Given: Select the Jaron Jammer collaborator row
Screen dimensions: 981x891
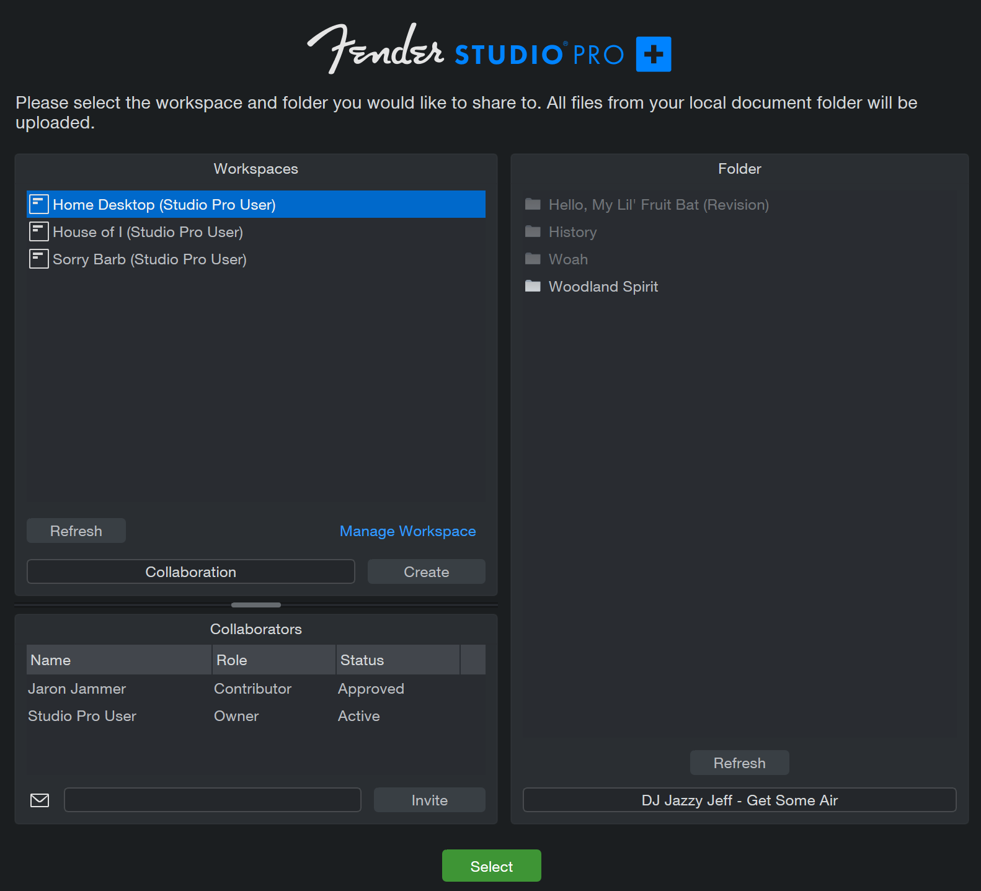Looking at the screenshot, I should pyautogui.click(x=256, y=689).
